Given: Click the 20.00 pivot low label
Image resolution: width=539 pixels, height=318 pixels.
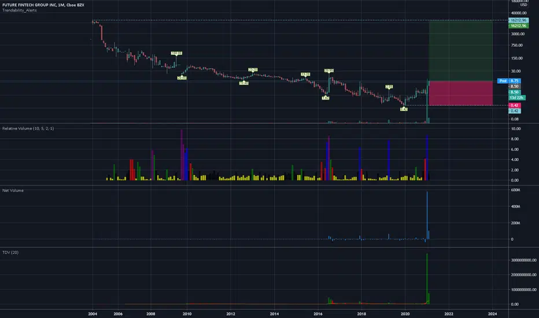Looking at the screenshot, I should 182,78.
